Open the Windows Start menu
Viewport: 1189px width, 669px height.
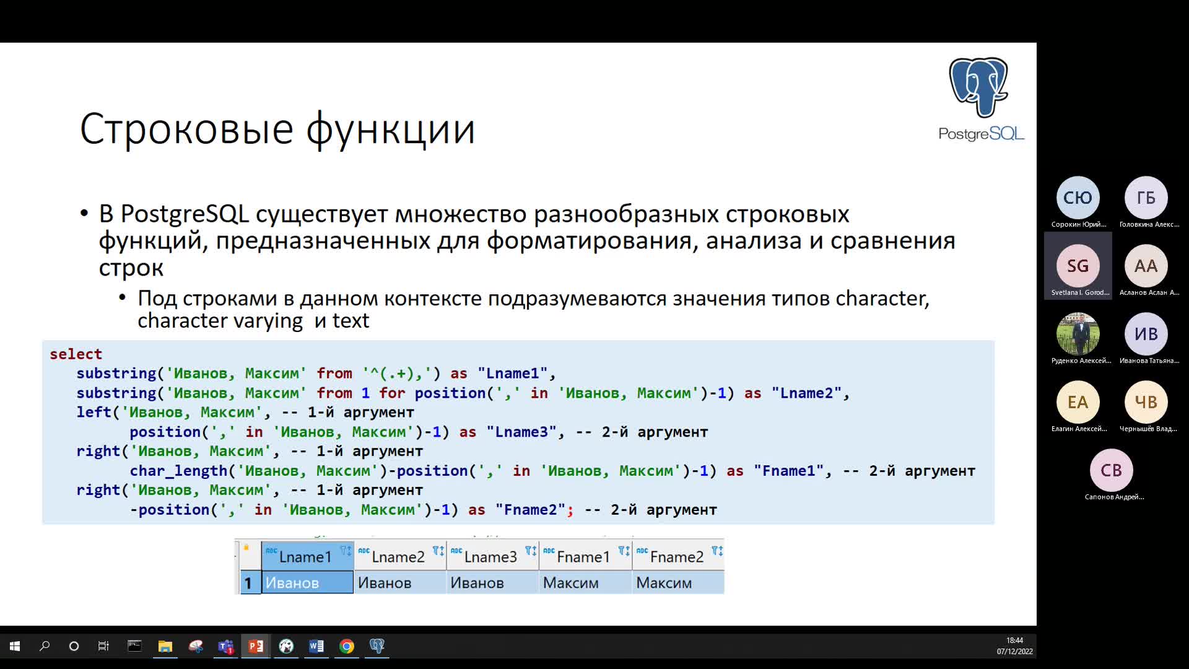pos(15,646)
